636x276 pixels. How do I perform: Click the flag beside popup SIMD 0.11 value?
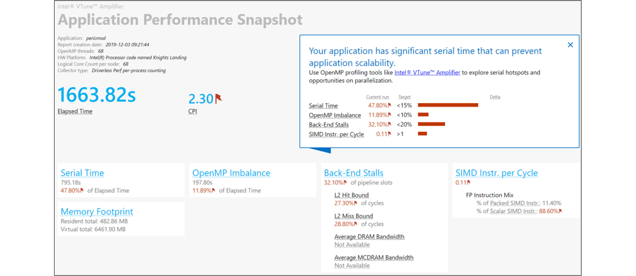[x=390, y=134]
